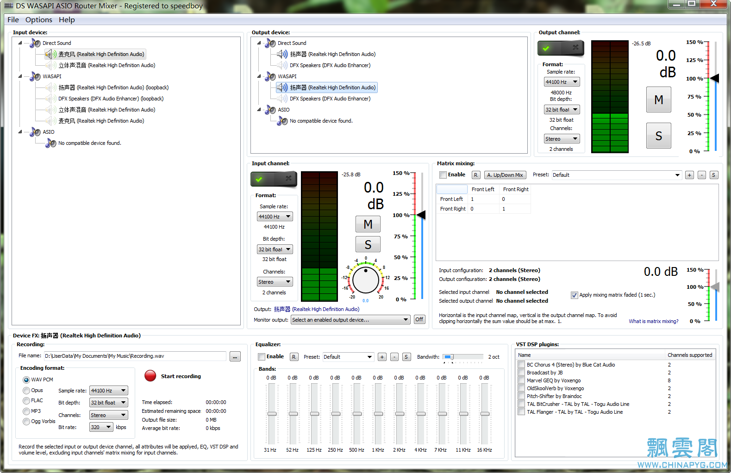731x473 pixels.
Task: Toggle the input channel enable switch
Action: (x=274, y=179)
